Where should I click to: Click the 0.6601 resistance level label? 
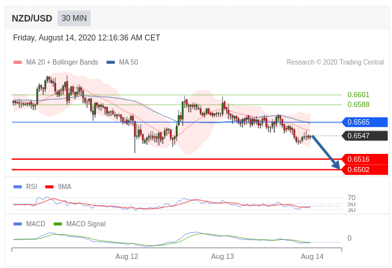(x=358, y=95)
